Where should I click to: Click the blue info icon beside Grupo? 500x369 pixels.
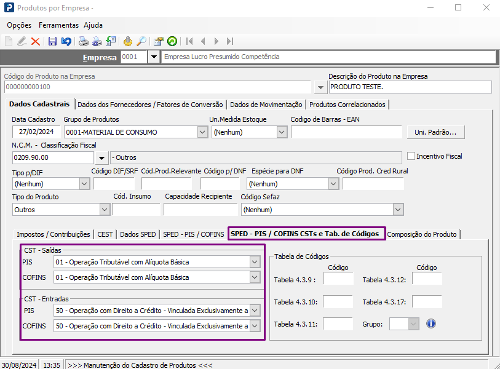(x=431, y=323)
